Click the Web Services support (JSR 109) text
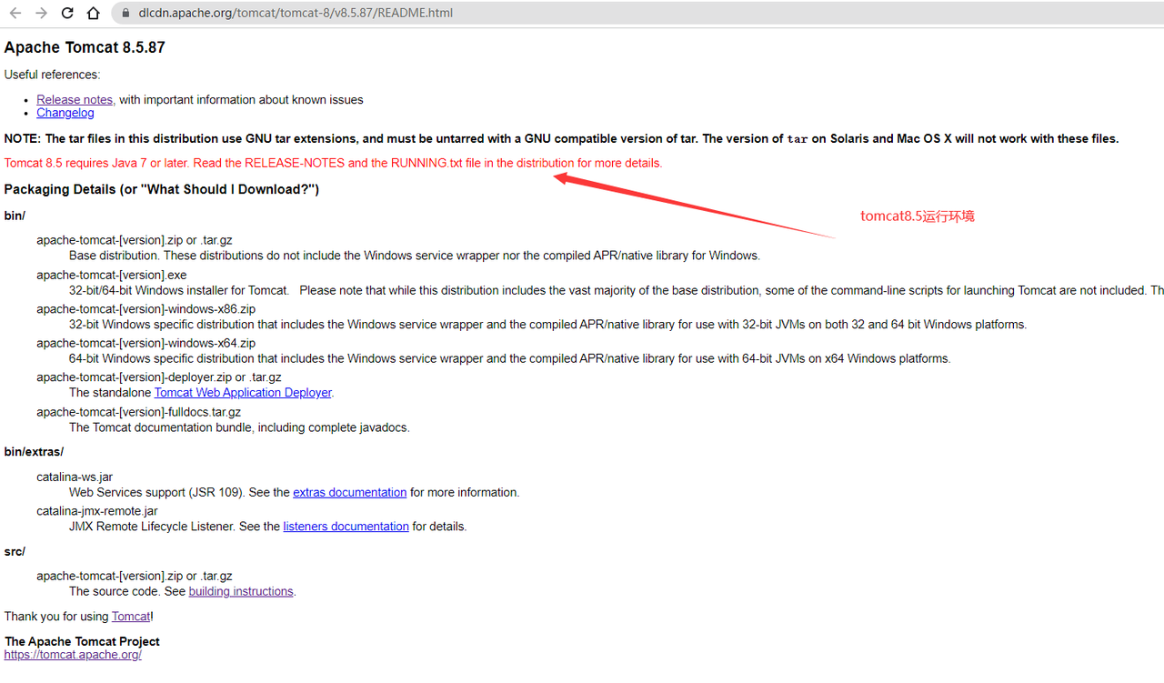 coord(294,492)
